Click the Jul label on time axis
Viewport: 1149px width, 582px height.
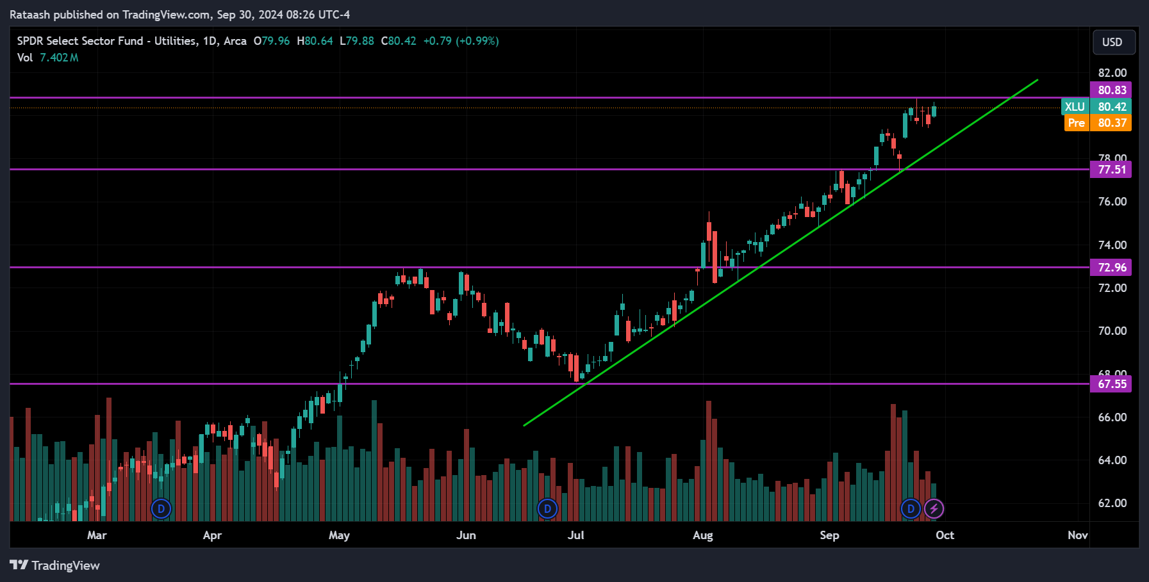[x=575, y=535]
